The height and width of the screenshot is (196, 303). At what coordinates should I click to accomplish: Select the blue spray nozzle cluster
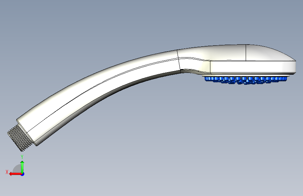246,80
